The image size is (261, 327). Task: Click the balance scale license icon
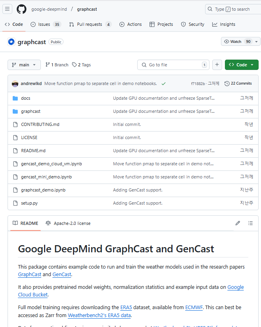48,223
